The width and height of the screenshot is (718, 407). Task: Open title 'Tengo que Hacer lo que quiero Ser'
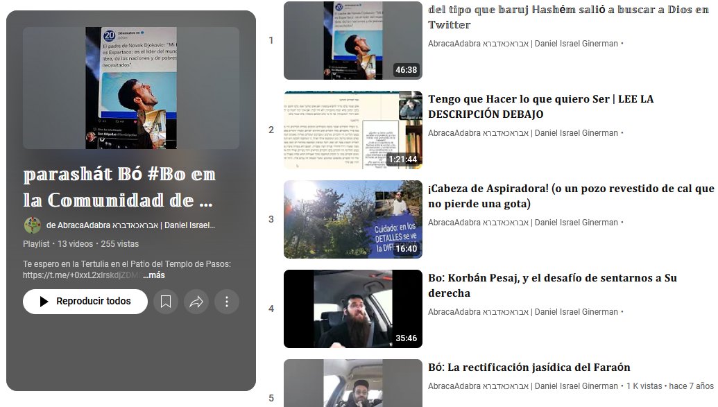coord(541,107)
